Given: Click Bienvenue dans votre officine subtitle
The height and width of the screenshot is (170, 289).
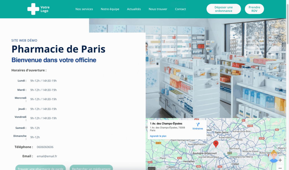Looking at the screenshot, I should pyautogui.click(x=54, y=60).
